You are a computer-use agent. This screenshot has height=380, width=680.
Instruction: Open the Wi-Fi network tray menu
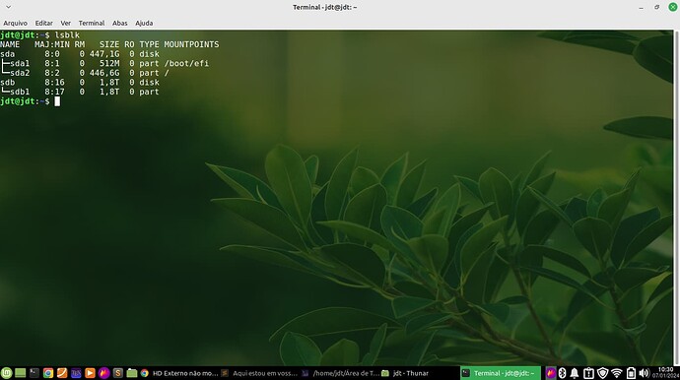click(616, 373)
